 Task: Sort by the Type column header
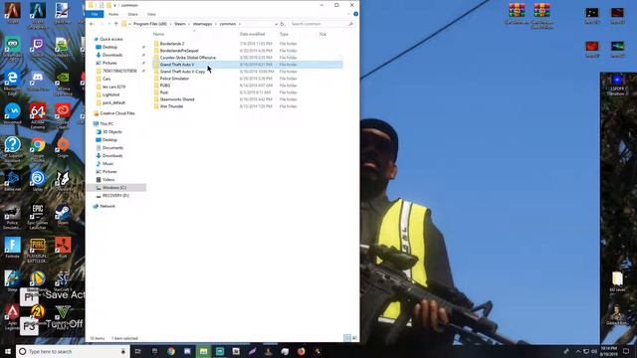(x=284, y=34)
